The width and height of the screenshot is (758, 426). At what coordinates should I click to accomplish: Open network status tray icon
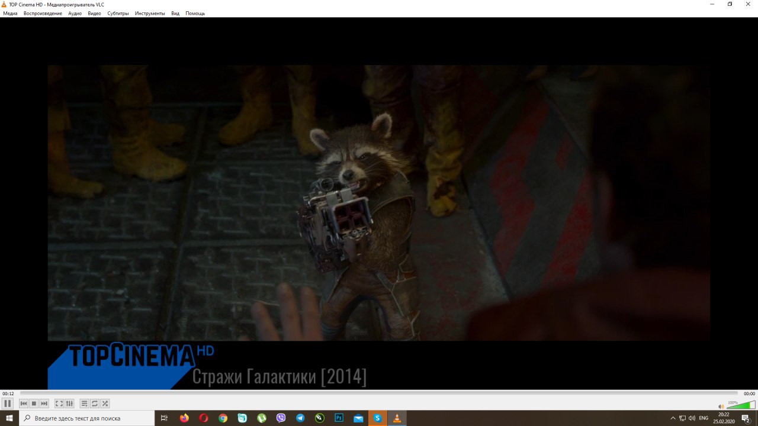(x=682, y=418)
